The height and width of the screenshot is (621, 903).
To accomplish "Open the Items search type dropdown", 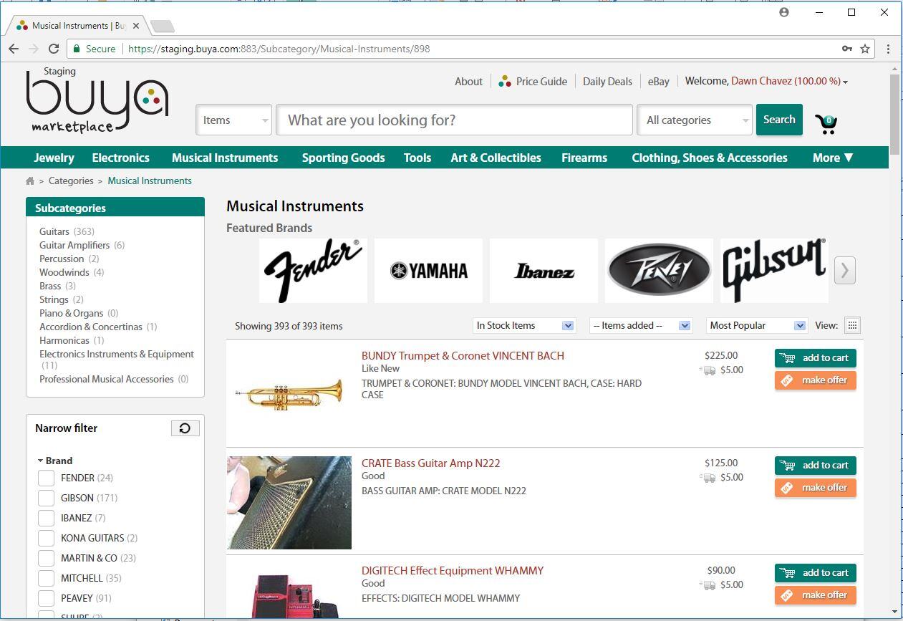I will [x=234, y=120].
